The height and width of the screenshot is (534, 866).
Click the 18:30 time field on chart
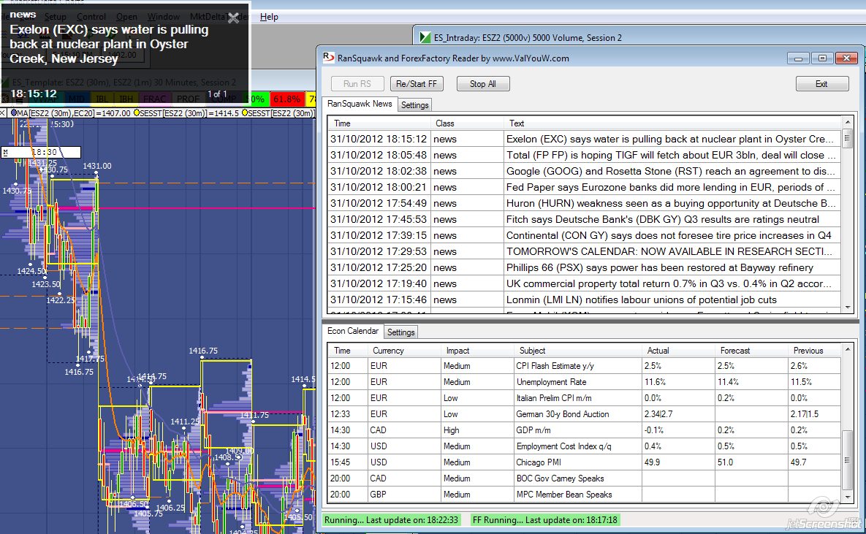coord(42,152)
